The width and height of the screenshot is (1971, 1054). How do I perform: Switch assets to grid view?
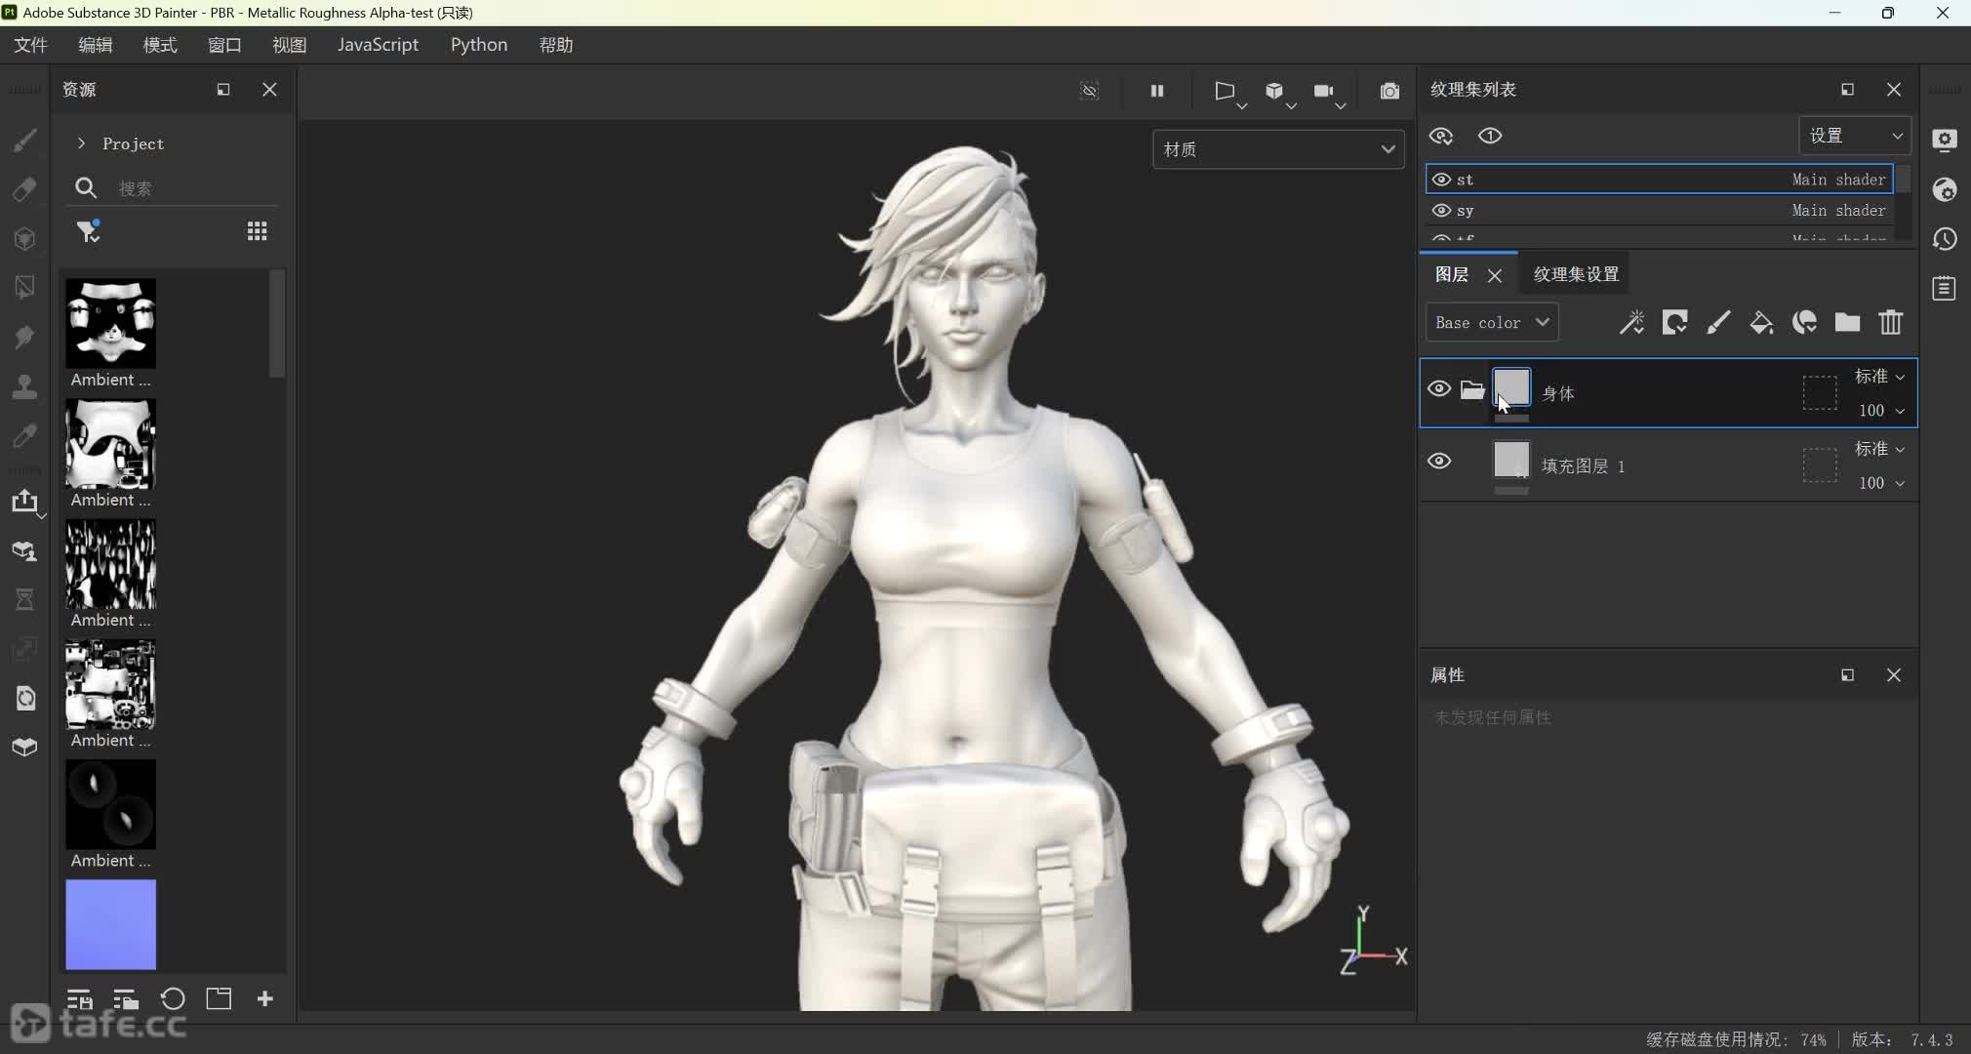click(x=258, y=231)
